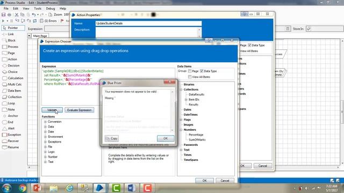Viewport: 344px width, 193px height.
Task: Click the Pause icon in debug toolbar
Action: [11, 21]
